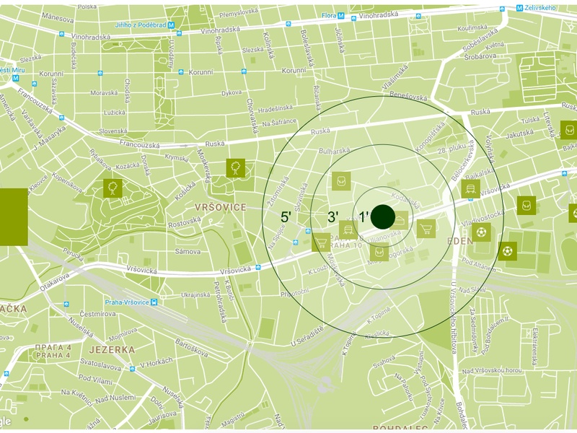Click the basket marker near Jakutská at the right edge
The height and width of the screenshot is (433, 577).
coord(568,131)
